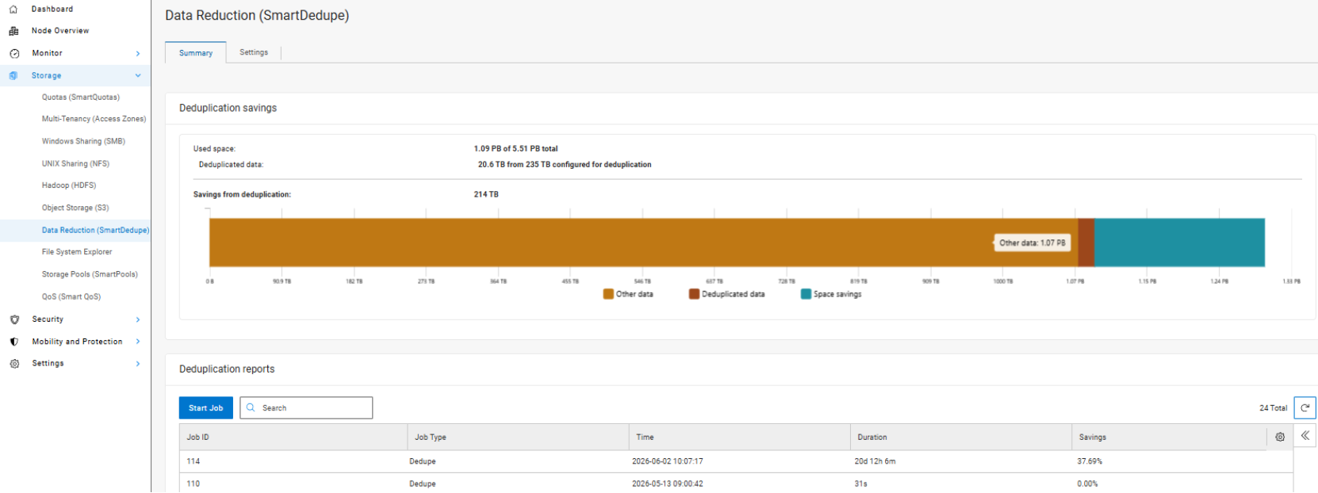Image resolution: width=1318 pixels, height=493 pixels.
Task: Click the Settings gear icon in sidebar
Action: 14,364
